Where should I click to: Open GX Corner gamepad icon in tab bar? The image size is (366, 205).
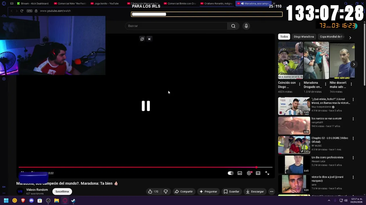pyautogui.click(x=12, y=3)
